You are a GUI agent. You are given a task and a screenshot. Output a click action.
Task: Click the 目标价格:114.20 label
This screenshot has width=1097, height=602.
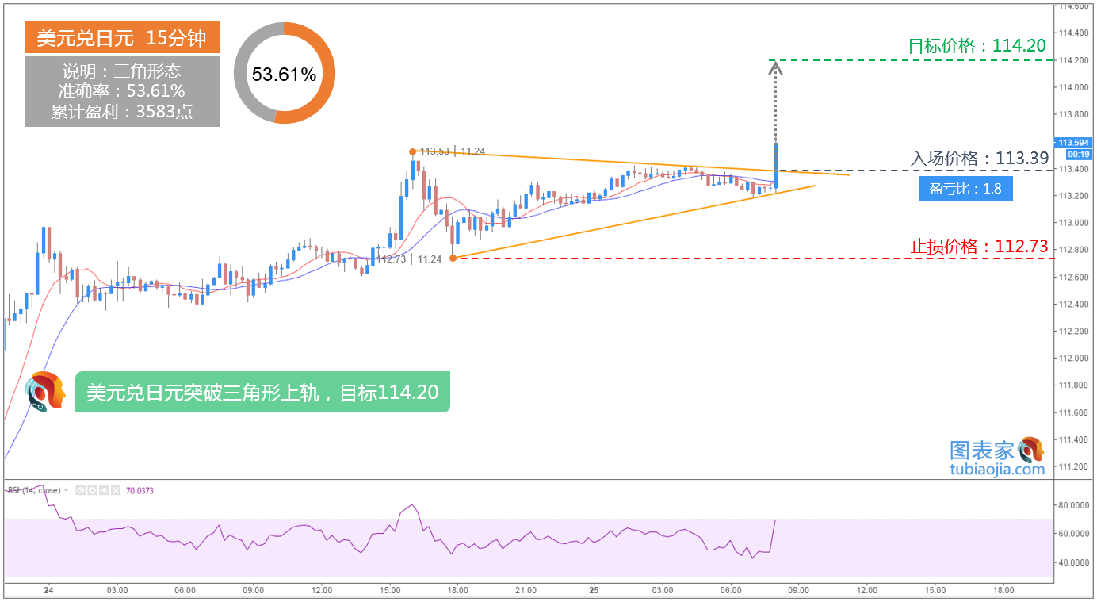pos(977,46)
